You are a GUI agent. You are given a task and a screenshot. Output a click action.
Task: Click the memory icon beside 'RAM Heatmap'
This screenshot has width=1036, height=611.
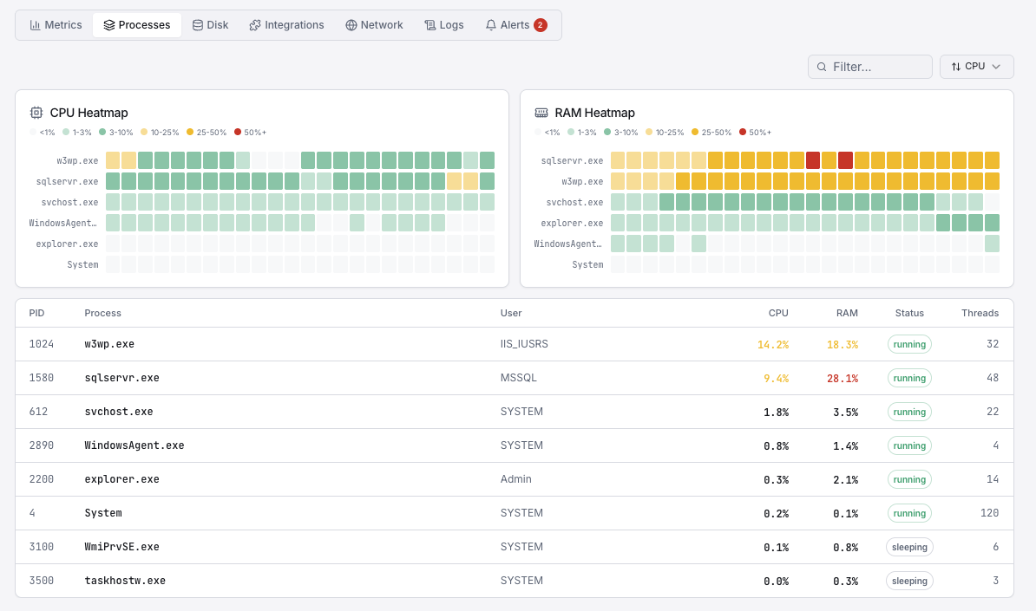point(541,113)
